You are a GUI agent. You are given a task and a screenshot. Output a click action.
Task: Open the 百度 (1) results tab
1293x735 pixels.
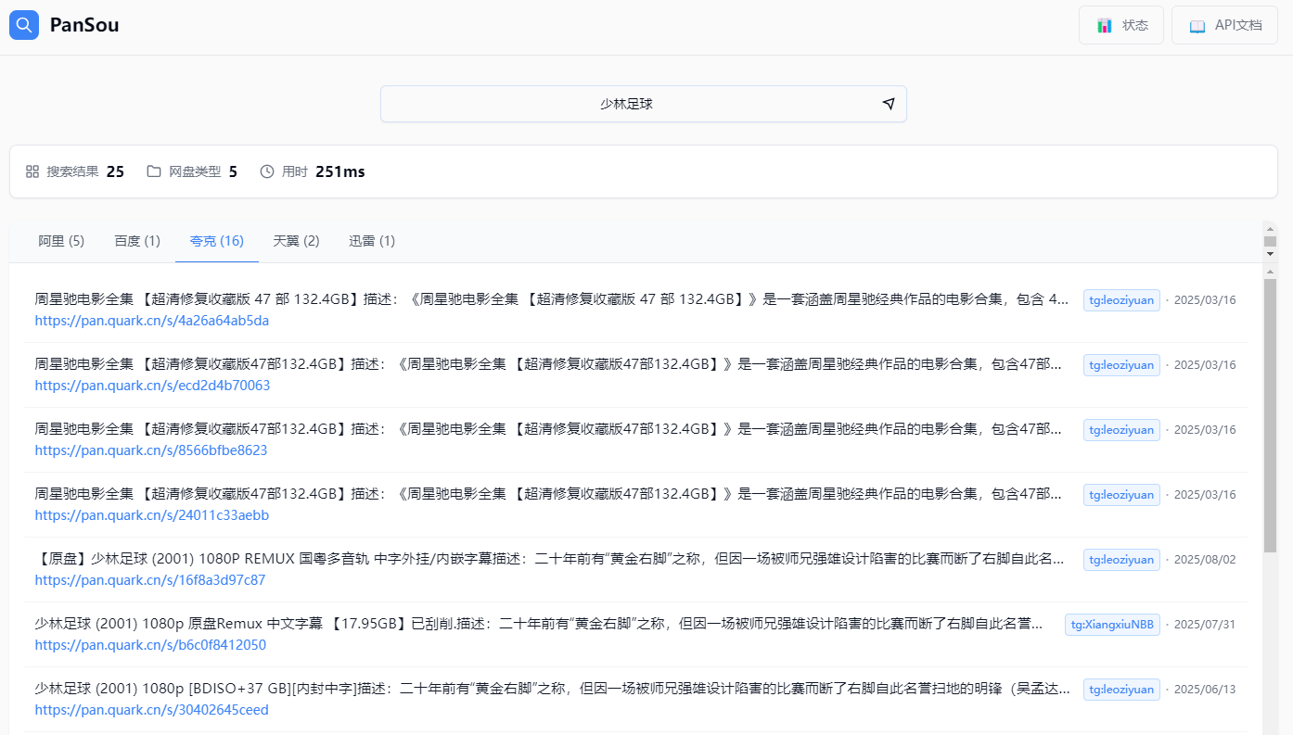pyautogui.click(x=136, y=240)
